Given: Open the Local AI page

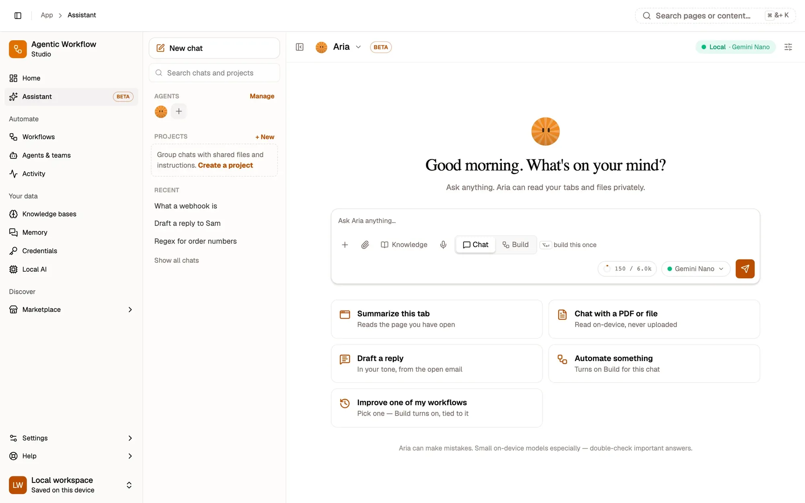Looking at the screenshot, I should [71, 270].
